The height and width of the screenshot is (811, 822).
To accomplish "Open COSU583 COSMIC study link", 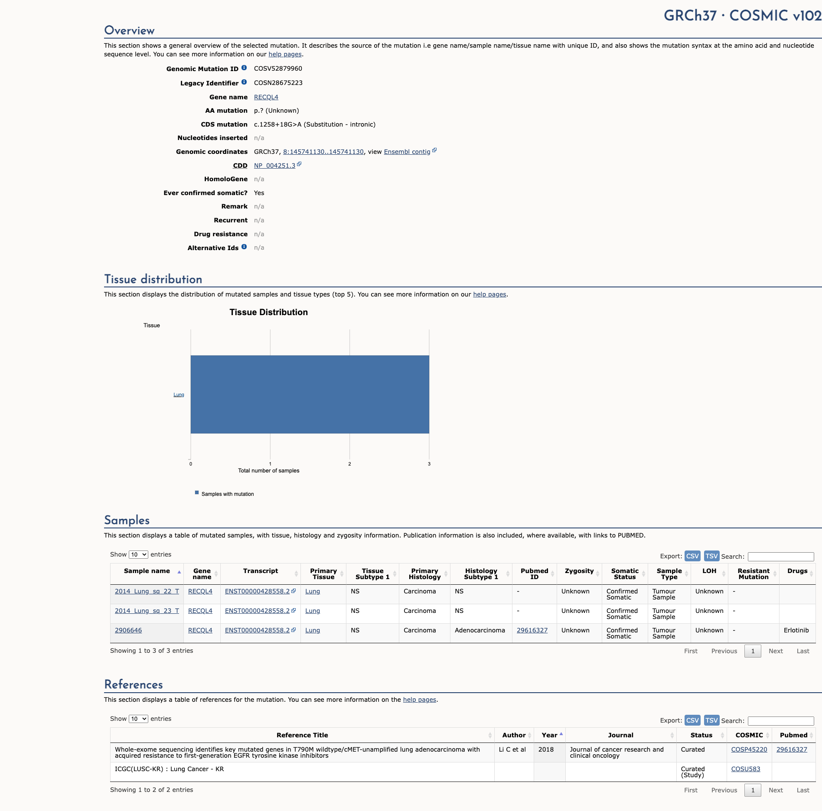I will 746,769.
